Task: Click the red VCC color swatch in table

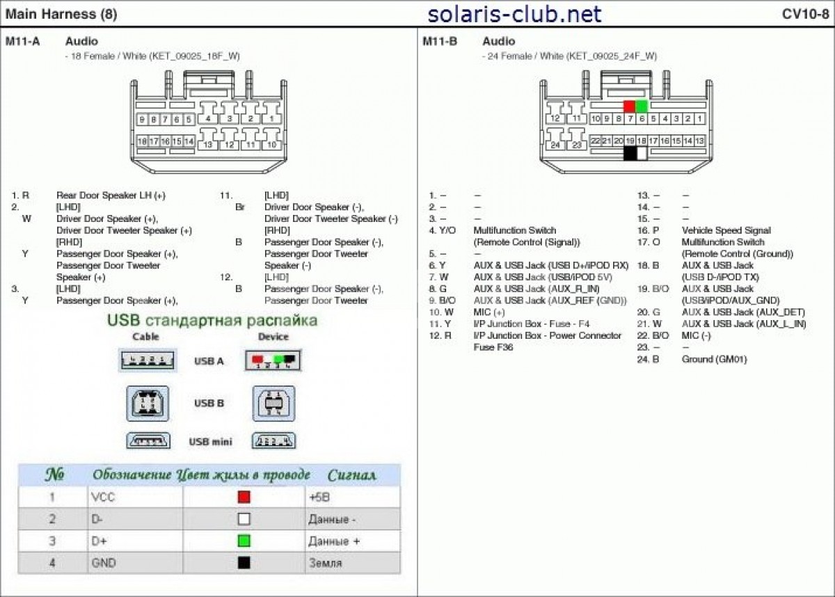Action: pyautogui.click(x=244, y=497)
